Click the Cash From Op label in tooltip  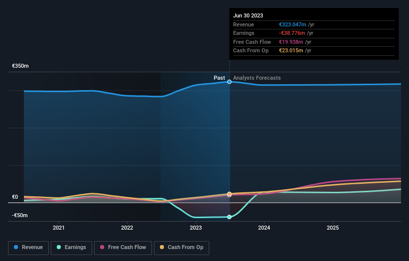(x=251, y=51)
